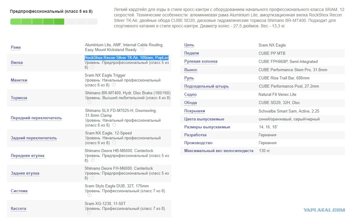Select Shimano BR-MT400 brake text

(x=128, y=93)
